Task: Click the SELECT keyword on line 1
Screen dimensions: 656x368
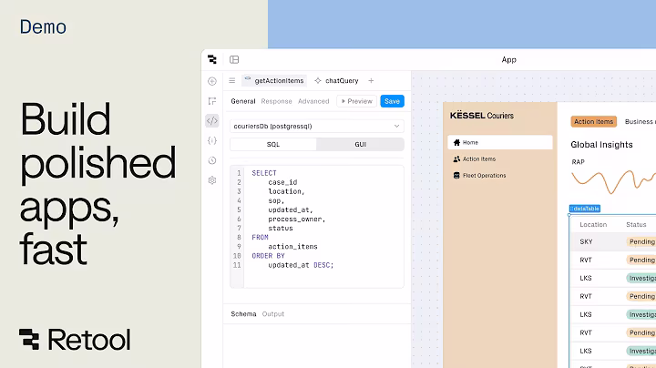Action: pyautogui.click(x=264, y=173)
